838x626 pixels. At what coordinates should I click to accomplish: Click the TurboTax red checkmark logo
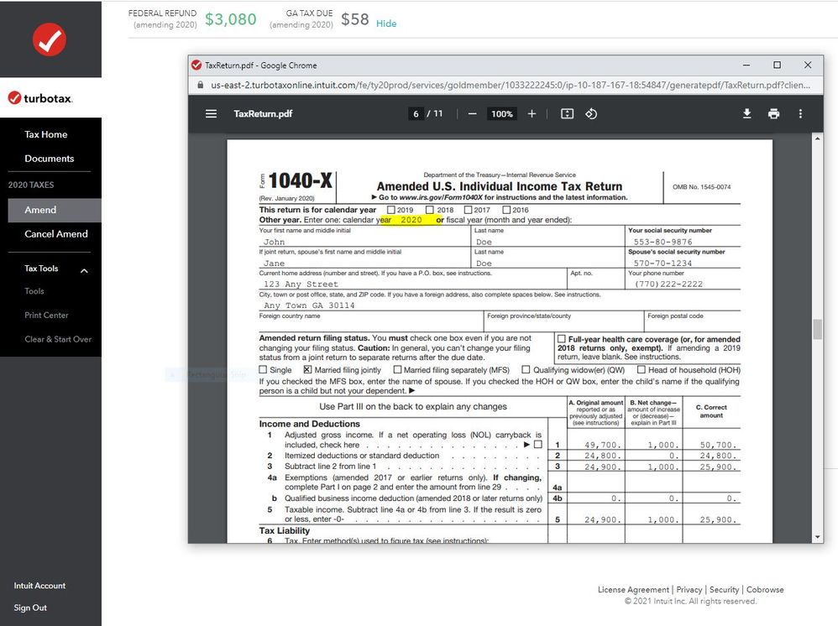coord(50,39)
